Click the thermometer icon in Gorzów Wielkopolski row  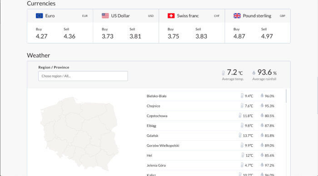point(242,145)
